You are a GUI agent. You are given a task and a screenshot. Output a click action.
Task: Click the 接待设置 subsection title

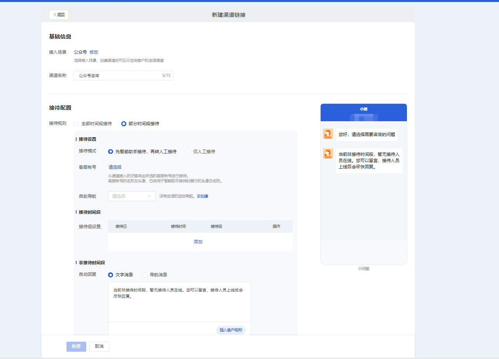click(x=87, y=139)
